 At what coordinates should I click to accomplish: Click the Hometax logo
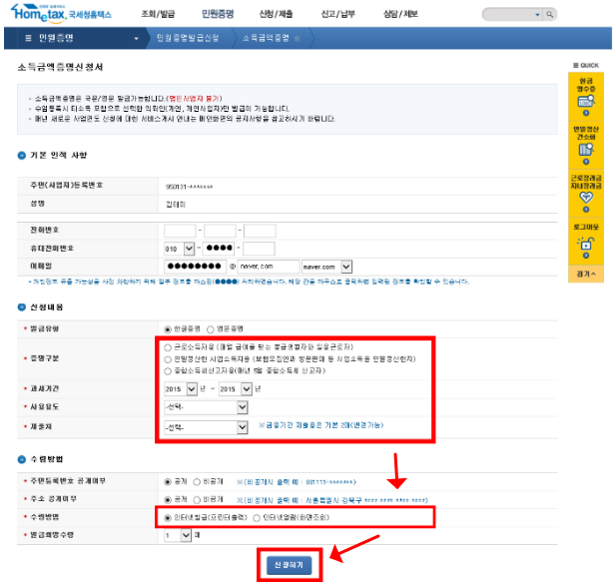pyautogui.click(x=61, y=13)
